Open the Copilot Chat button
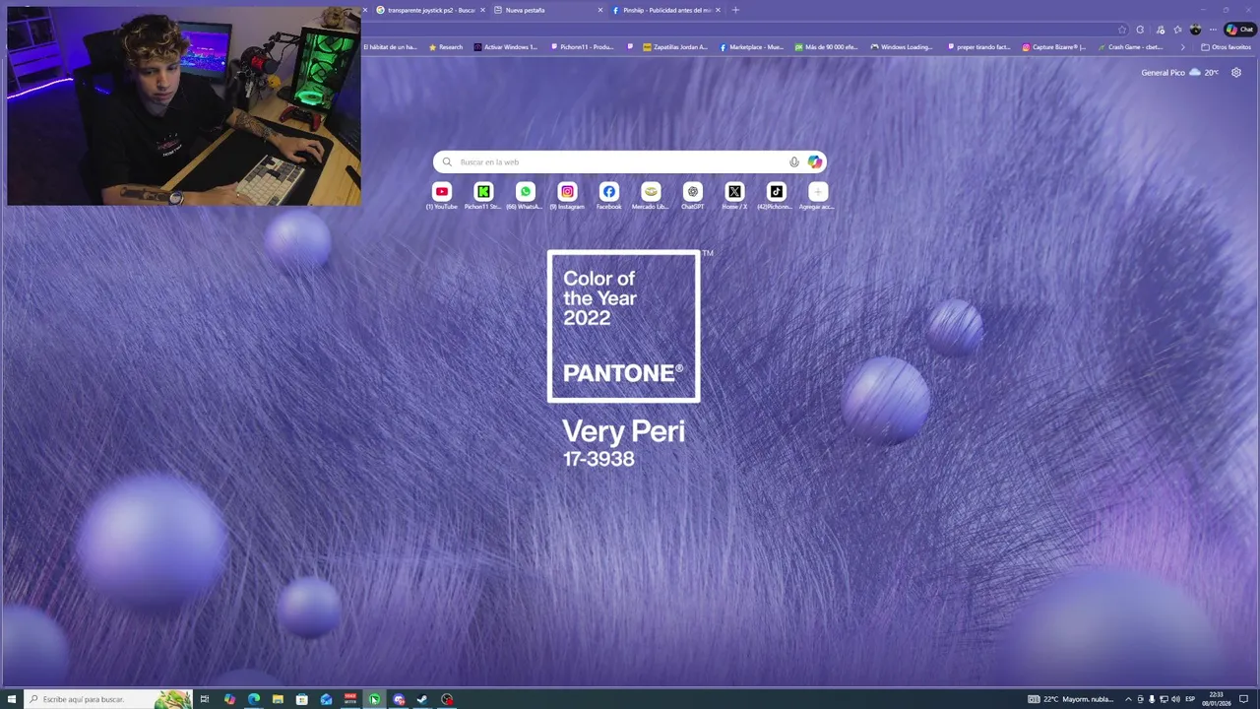1260x709 pixels. [x=1239, y=30]
